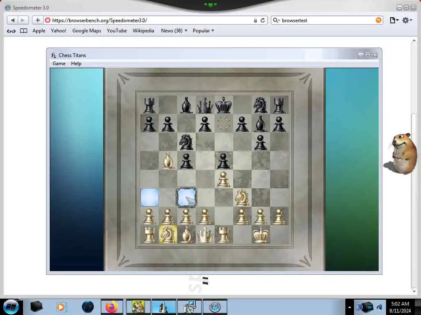Select the white rook on e1
Image resolution: width=421 pixels, height=315 pixels.
coord(223,234)
